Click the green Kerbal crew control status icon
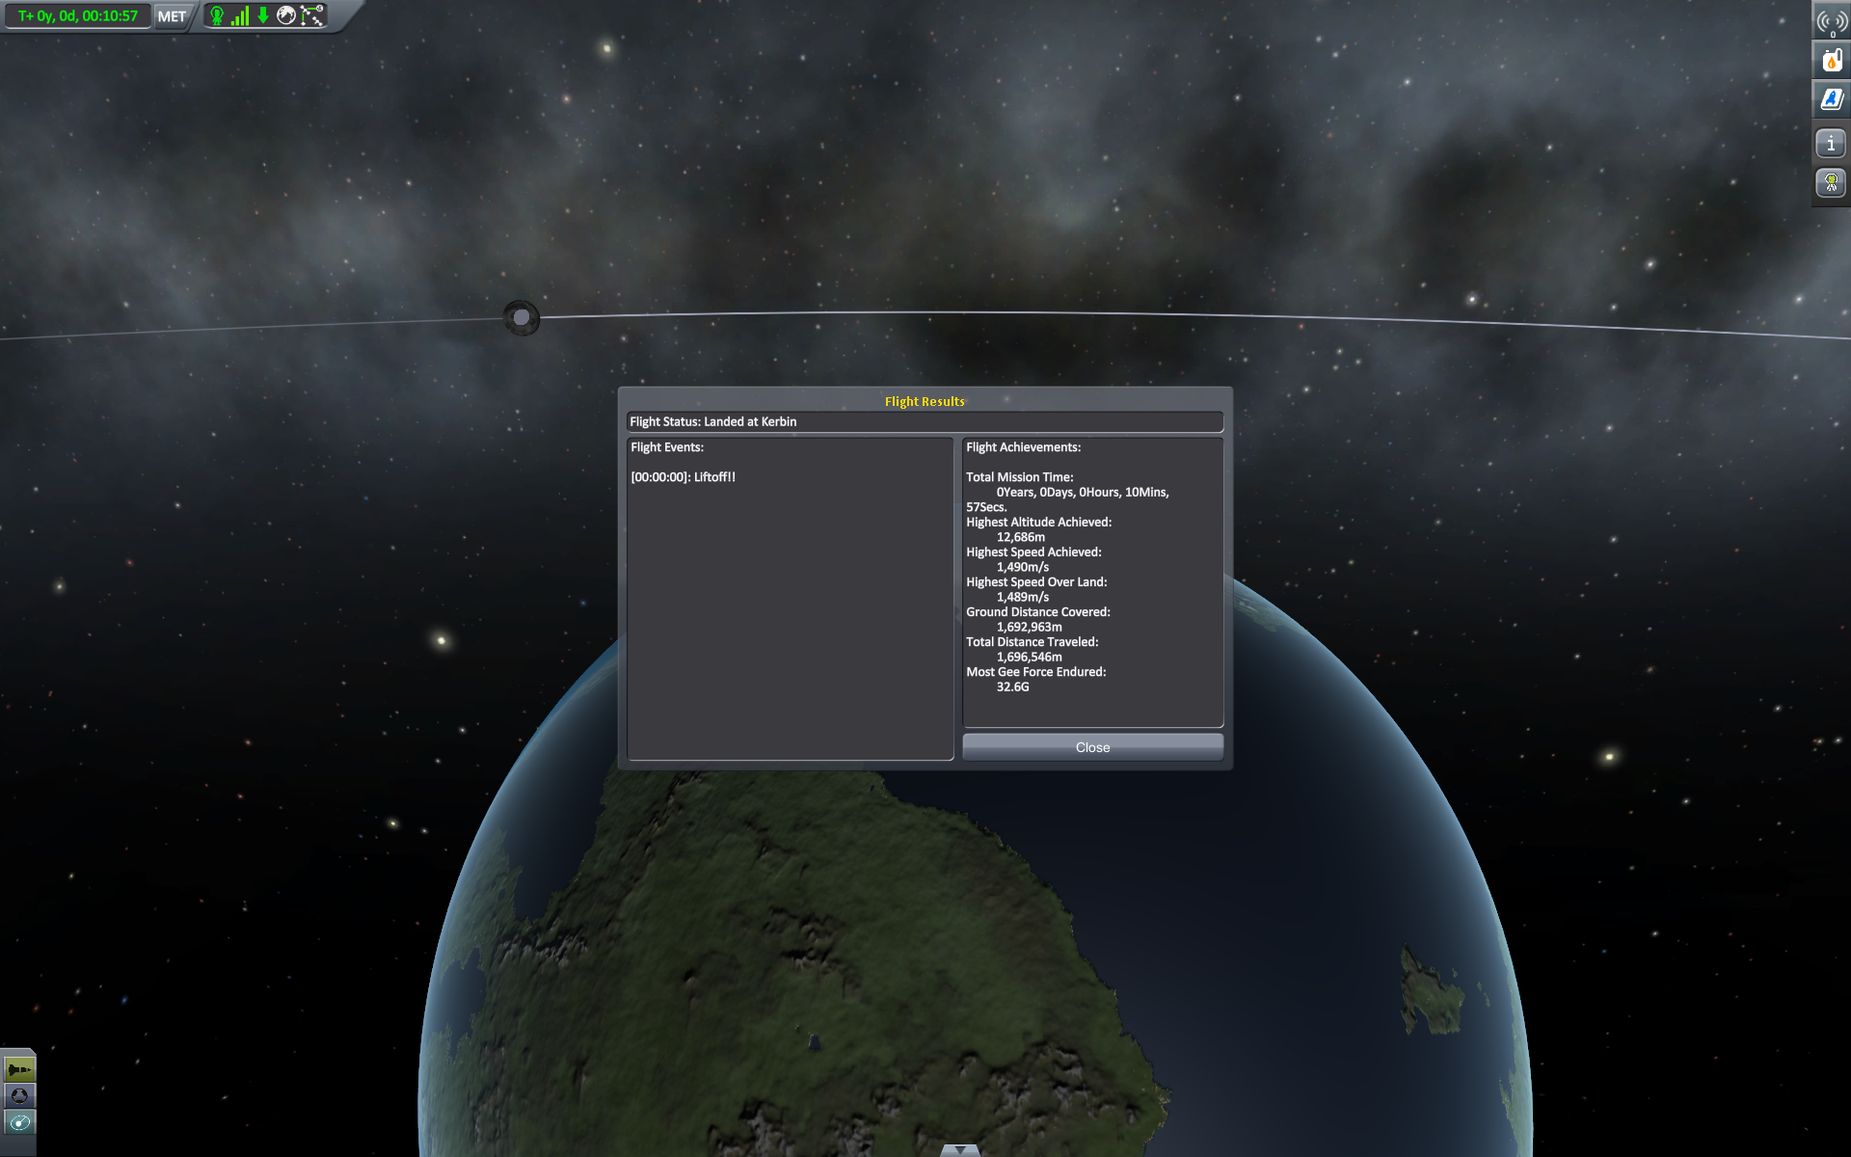Screen dimensions: 1851x1157 [x=217, y=15]
